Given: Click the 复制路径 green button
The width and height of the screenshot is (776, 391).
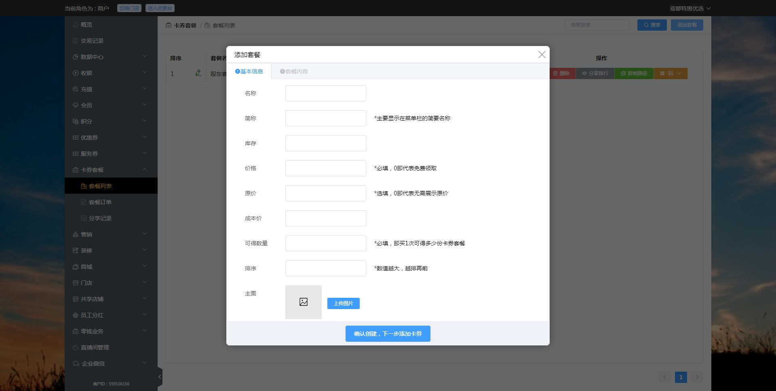Looking at the screenshot, I should pos(634,73).
